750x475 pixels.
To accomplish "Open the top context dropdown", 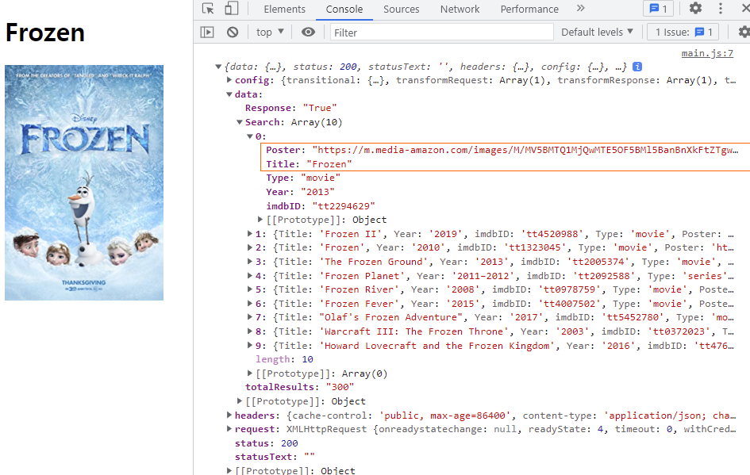I will (x=271, y=32).
